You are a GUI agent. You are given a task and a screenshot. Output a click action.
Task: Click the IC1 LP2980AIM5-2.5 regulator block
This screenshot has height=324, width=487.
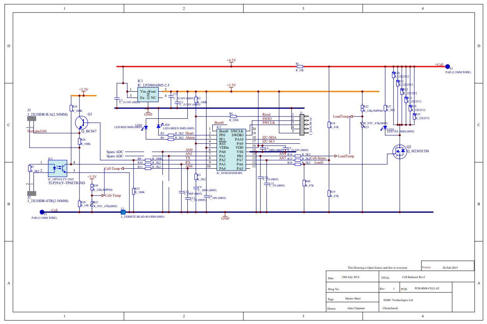pos(148,95)
